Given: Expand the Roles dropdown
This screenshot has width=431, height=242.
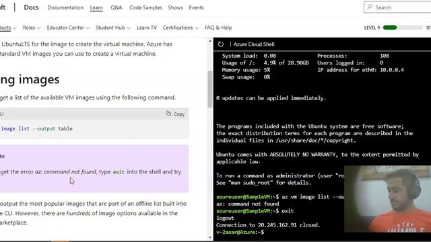Looking at the screenshot, I should coord(32,28).
